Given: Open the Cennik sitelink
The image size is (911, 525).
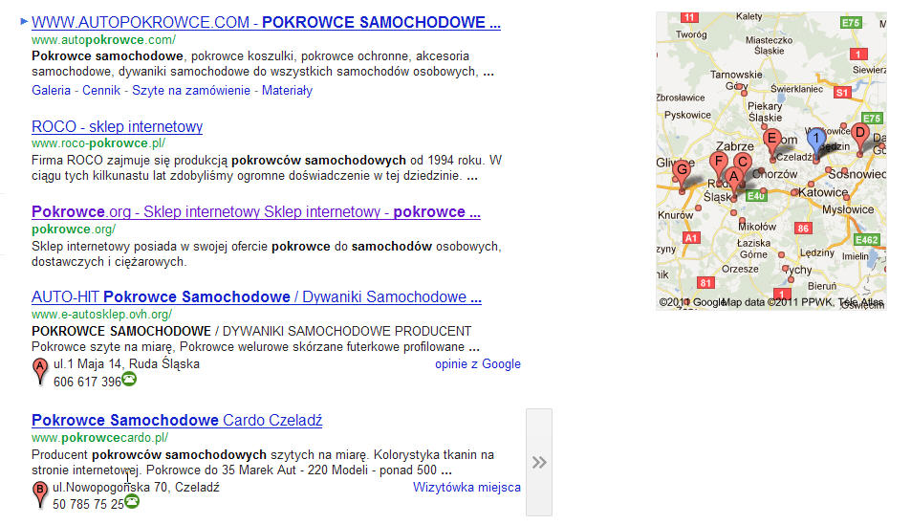Looking at the screenshot, I should (101, 91).
